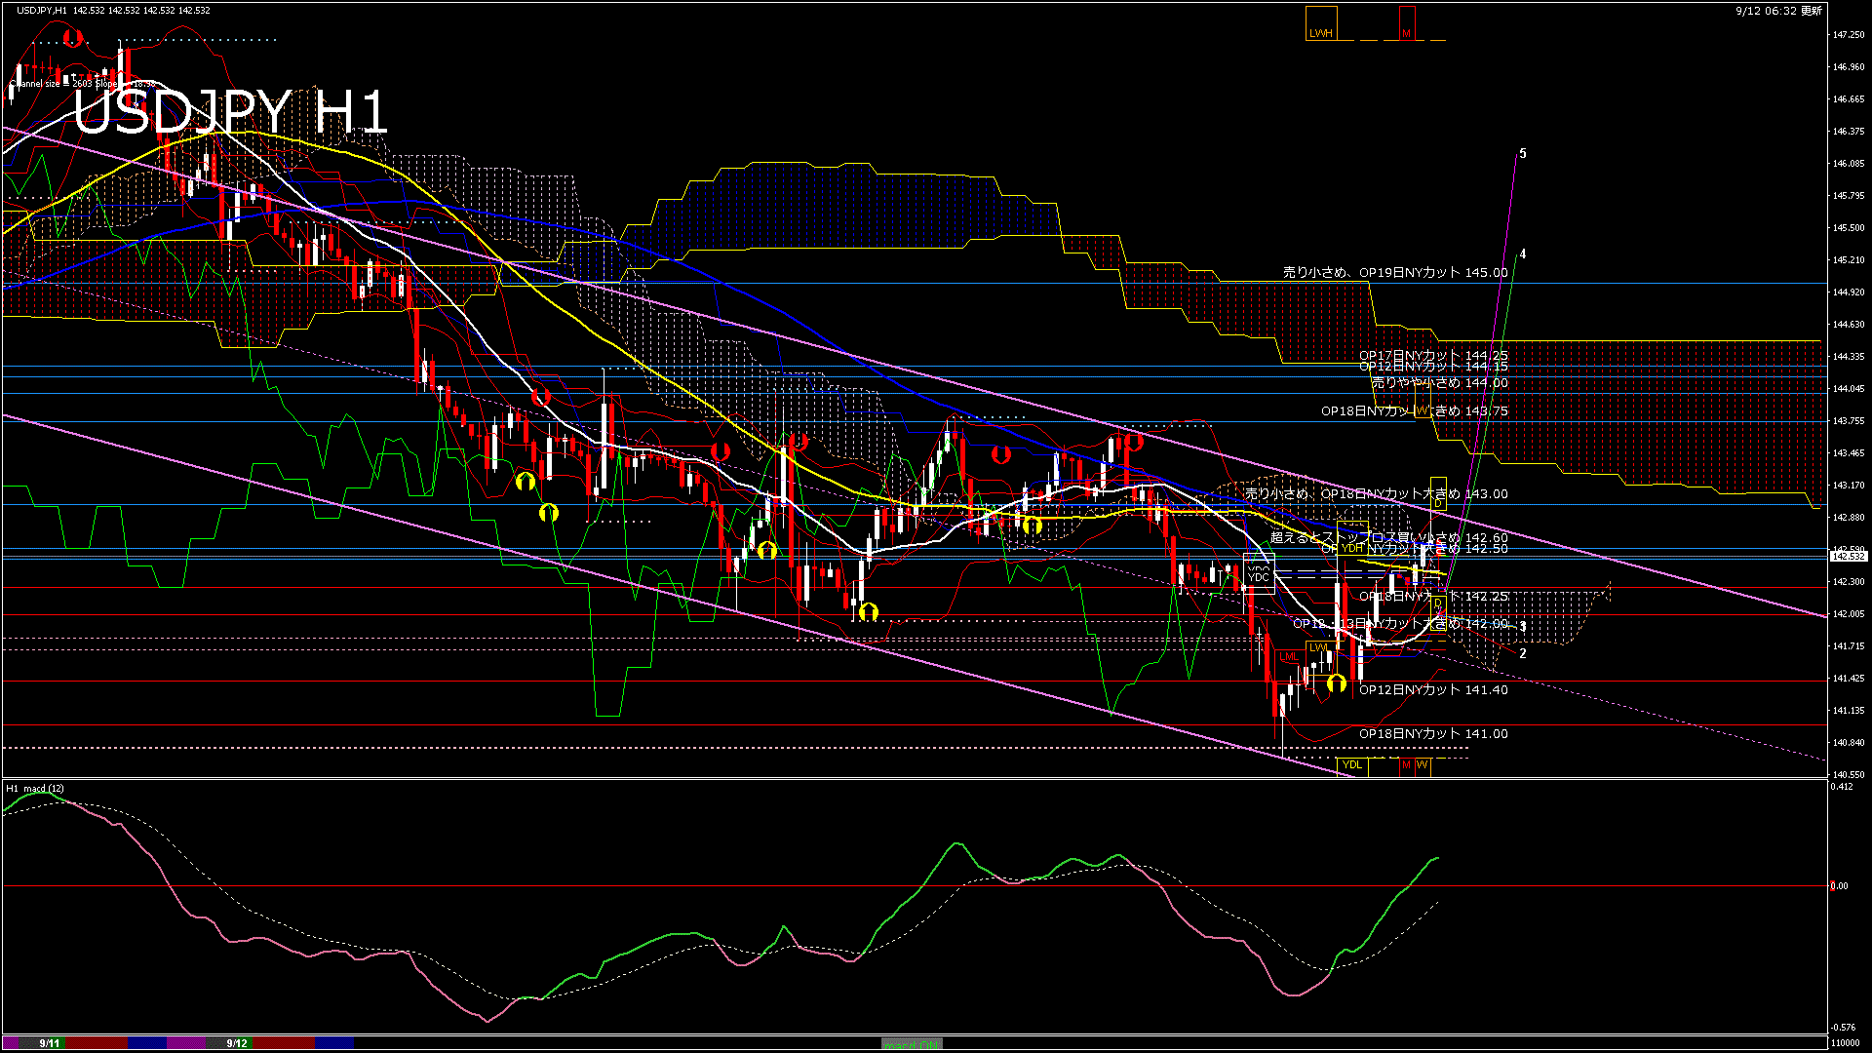Screen dimensions: 1872x1053
Task: Select the orange LWL marker box
Action: coord(1318,647)
